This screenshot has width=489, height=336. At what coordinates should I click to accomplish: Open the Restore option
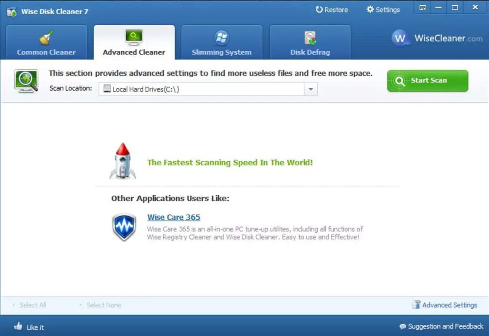click(332, 10)
